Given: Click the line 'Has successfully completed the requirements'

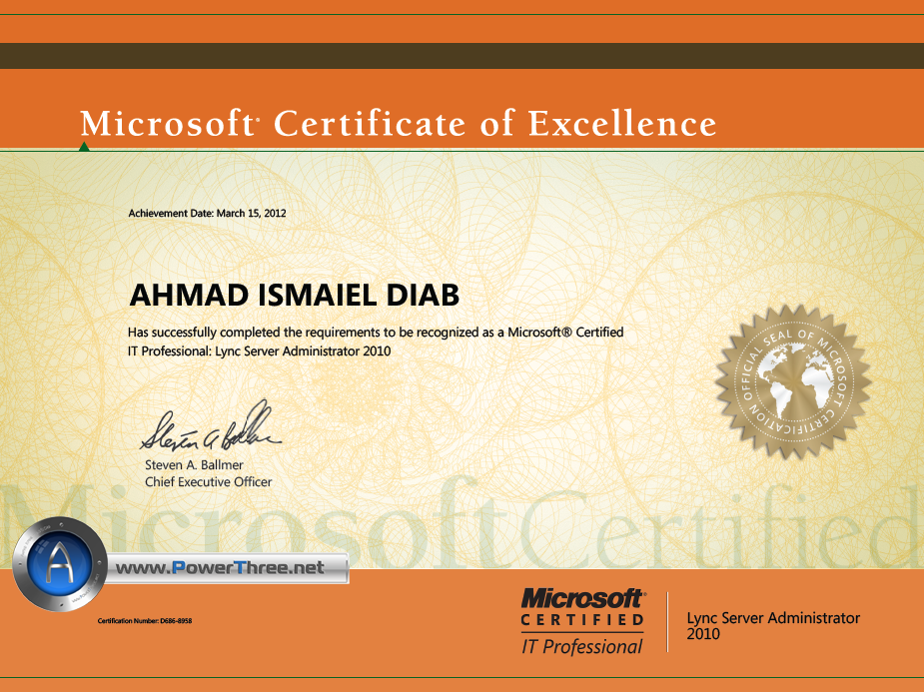Looking at the screenshot, I should [376, 333].
